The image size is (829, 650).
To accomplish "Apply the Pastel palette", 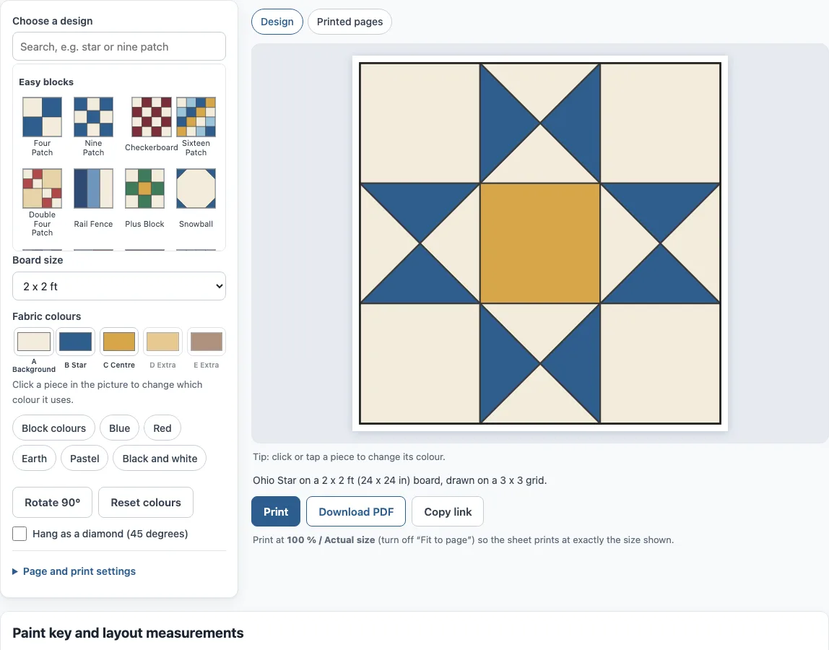I will pos(84,459).
